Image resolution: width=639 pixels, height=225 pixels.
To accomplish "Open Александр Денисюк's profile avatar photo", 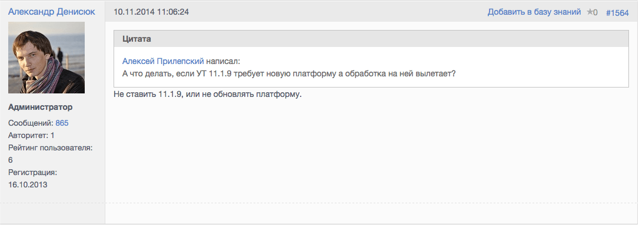I will [x=46, y=58].
